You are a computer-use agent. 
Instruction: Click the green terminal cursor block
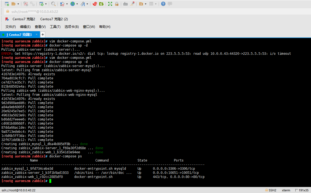coord(50,181)
